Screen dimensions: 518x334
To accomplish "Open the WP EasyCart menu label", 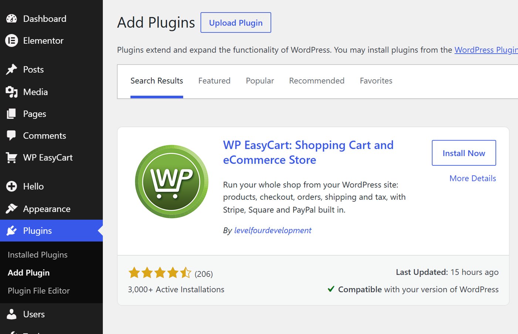I will pos(48,158).
